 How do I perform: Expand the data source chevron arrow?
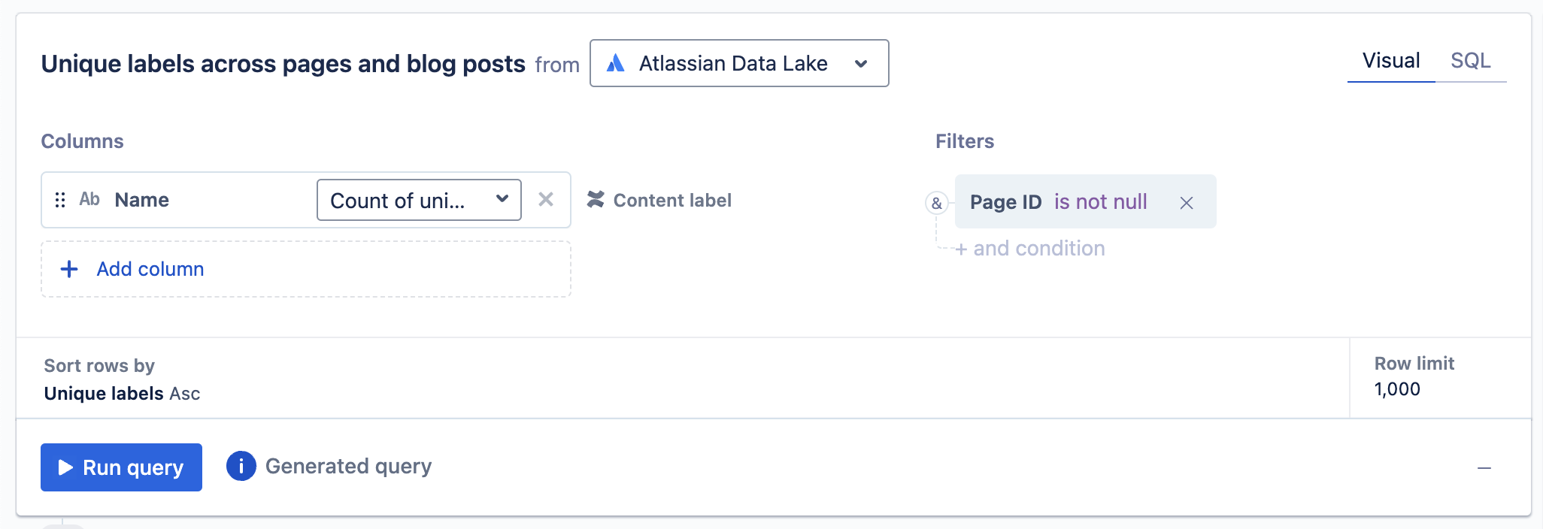pyautogui.click(x=862, y=64)
